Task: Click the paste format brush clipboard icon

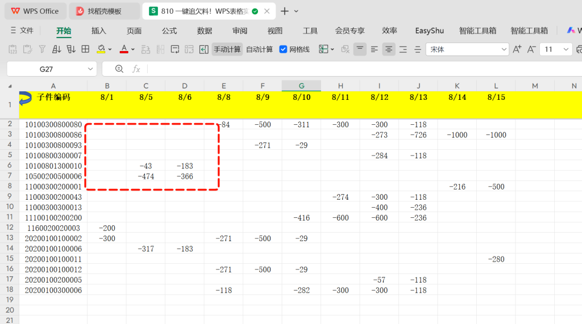Action: tap(27, 49)
